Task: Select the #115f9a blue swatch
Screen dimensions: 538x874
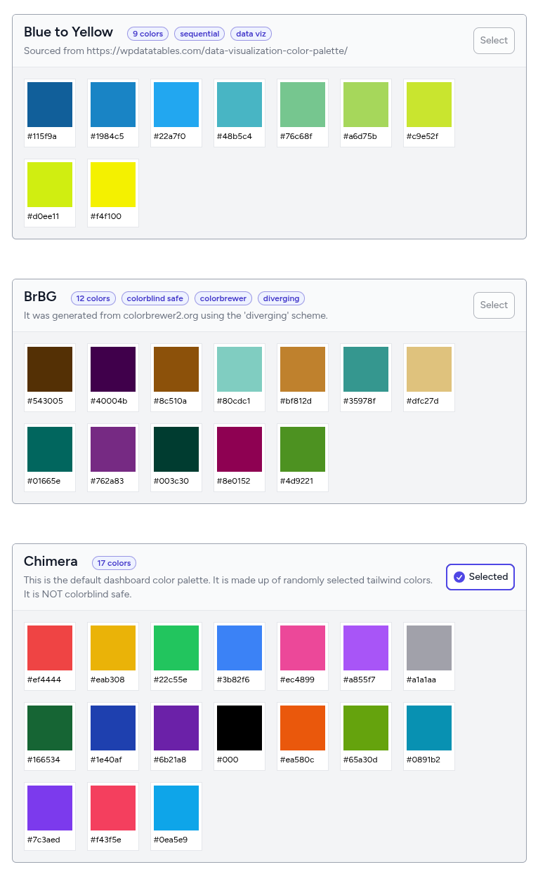Action: tap(49, 103)
